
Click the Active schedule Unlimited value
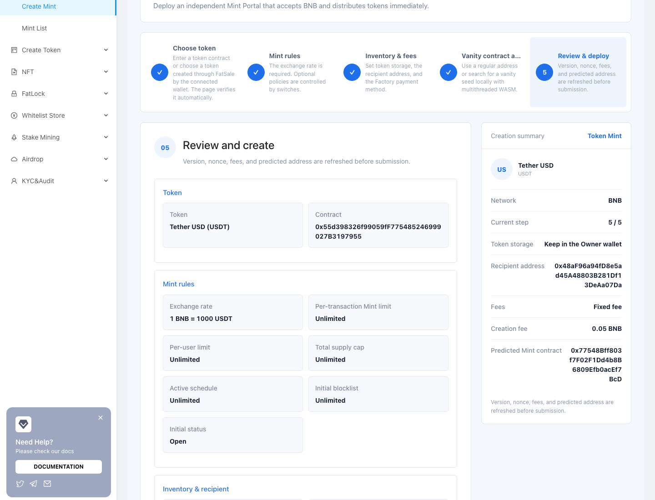pos(185,400)
